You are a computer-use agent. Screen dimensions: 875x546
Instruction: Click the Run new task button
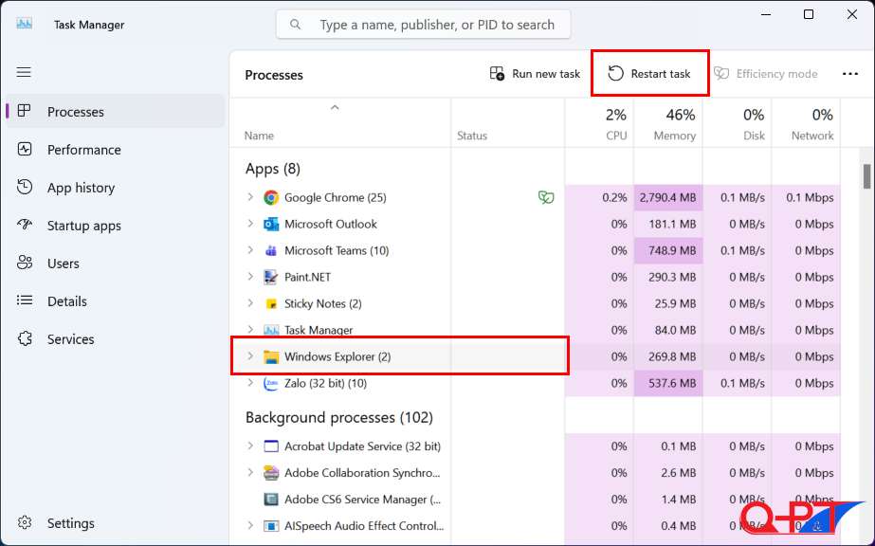[x=535, y=74]
